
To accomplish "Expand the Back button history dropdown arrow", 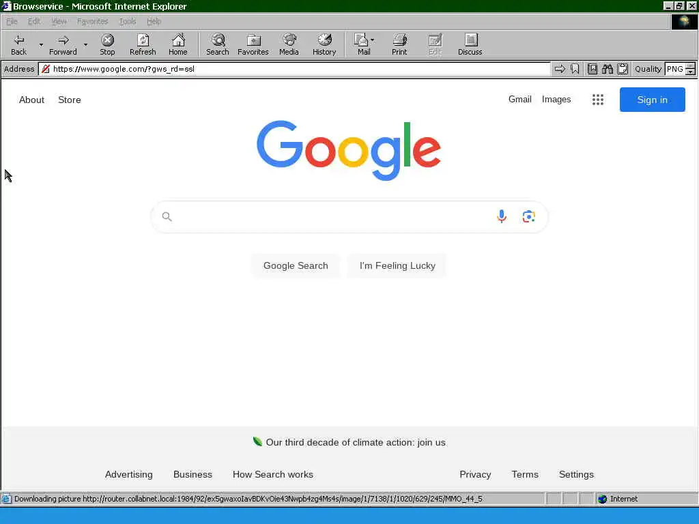I will pos(41,44).
